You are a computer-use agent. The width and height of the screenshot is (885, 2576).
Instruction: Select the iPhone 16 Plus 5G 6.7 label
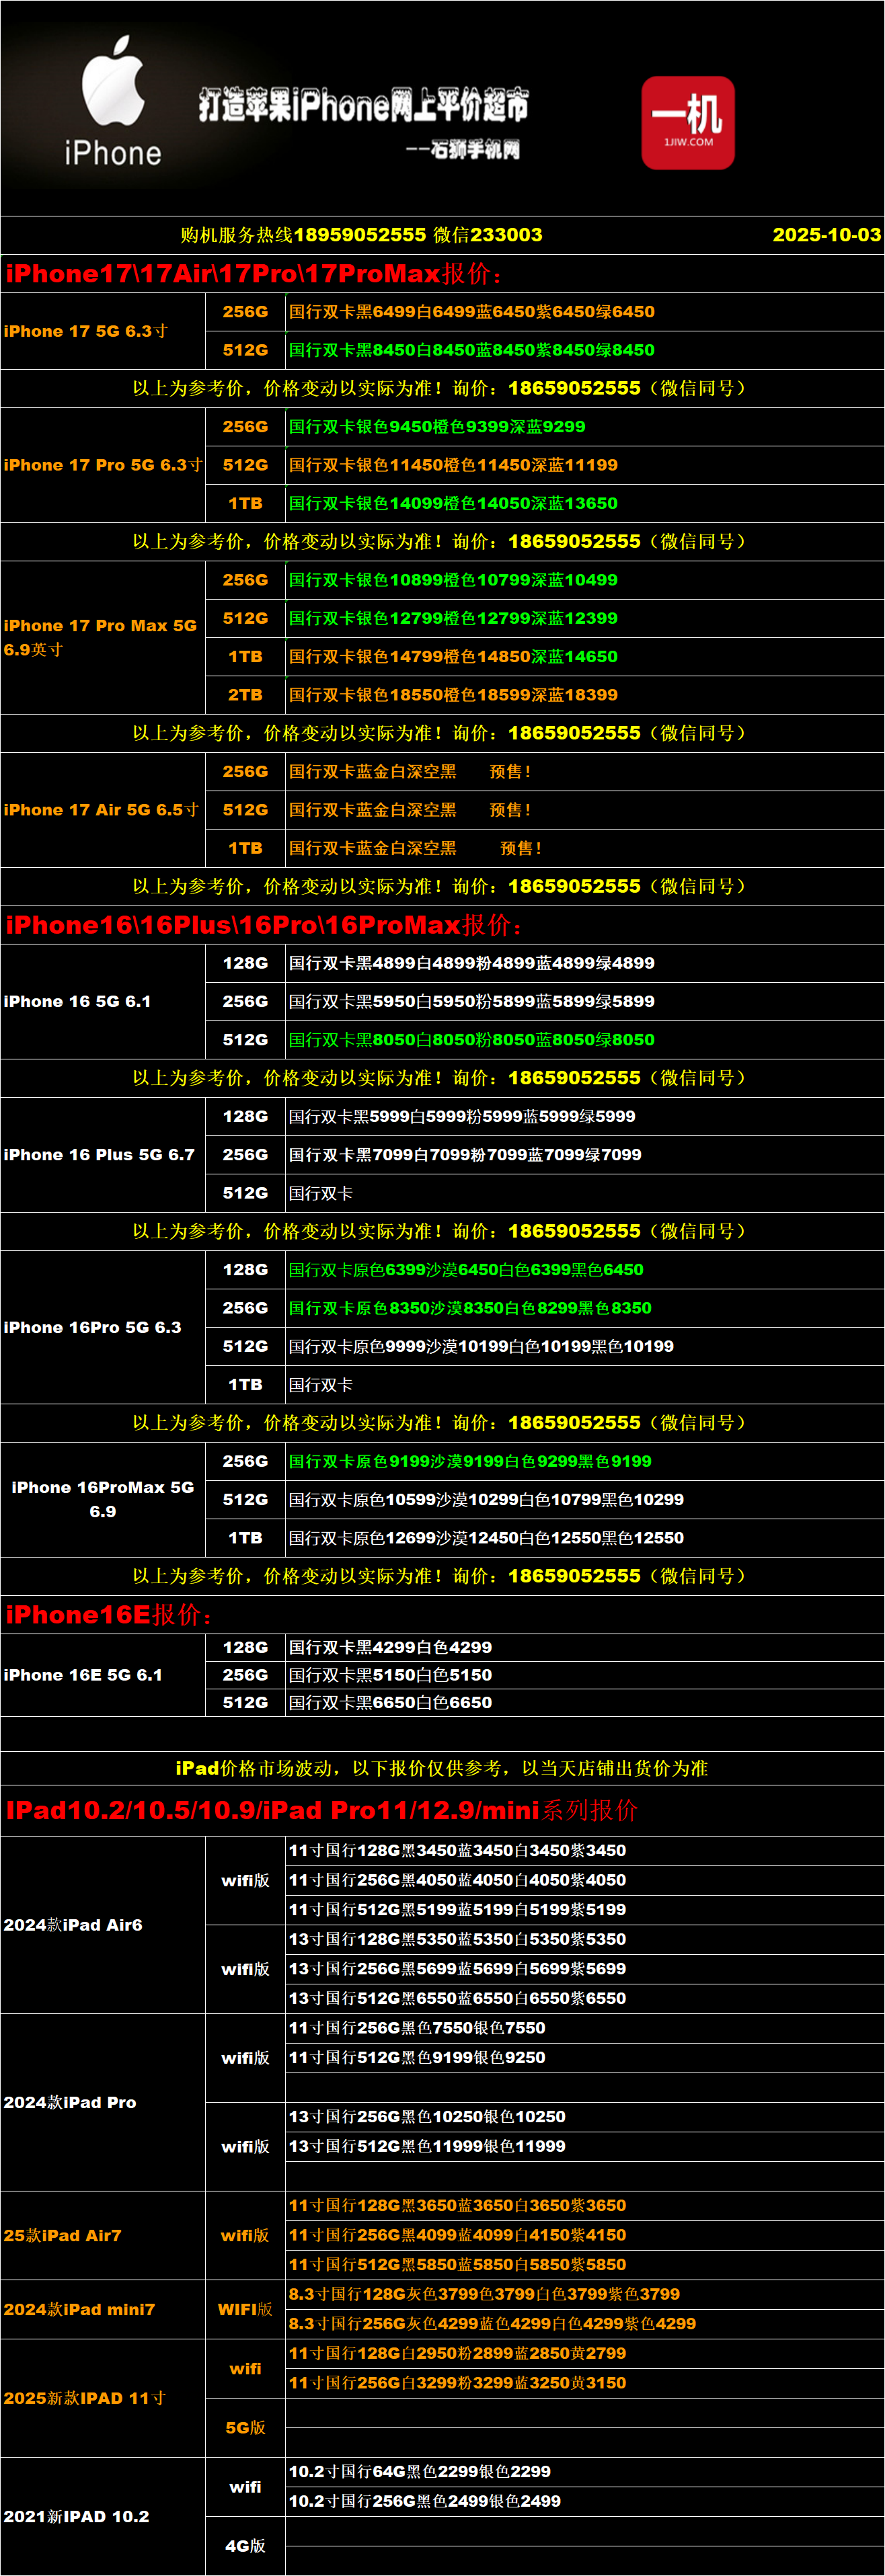point(99,1155)
